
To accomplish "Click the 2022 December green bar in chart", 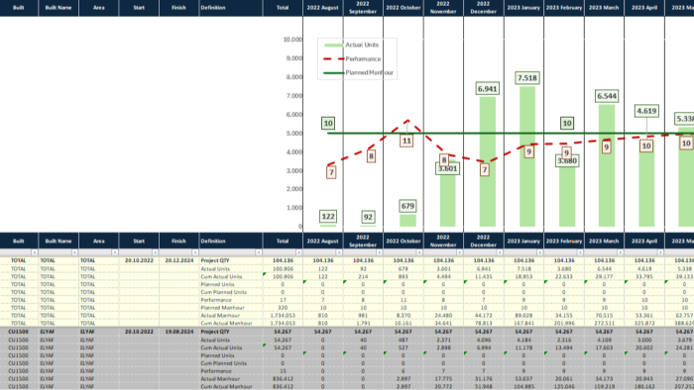I will click(488, 161).
